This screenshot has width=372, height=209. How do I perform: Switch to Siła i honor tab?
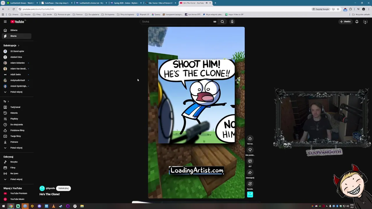[x=160, y=3]
